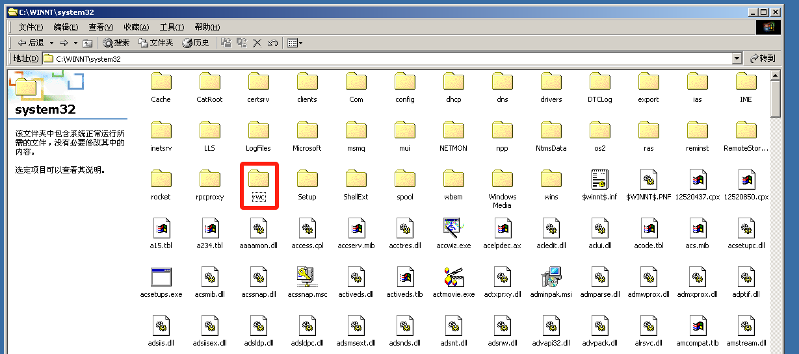
Task: Open the forward history dropdown arrow
Action: (75, 43)
